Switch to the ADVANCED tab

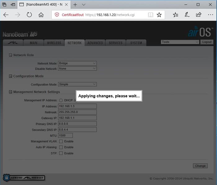click(95, 43)
